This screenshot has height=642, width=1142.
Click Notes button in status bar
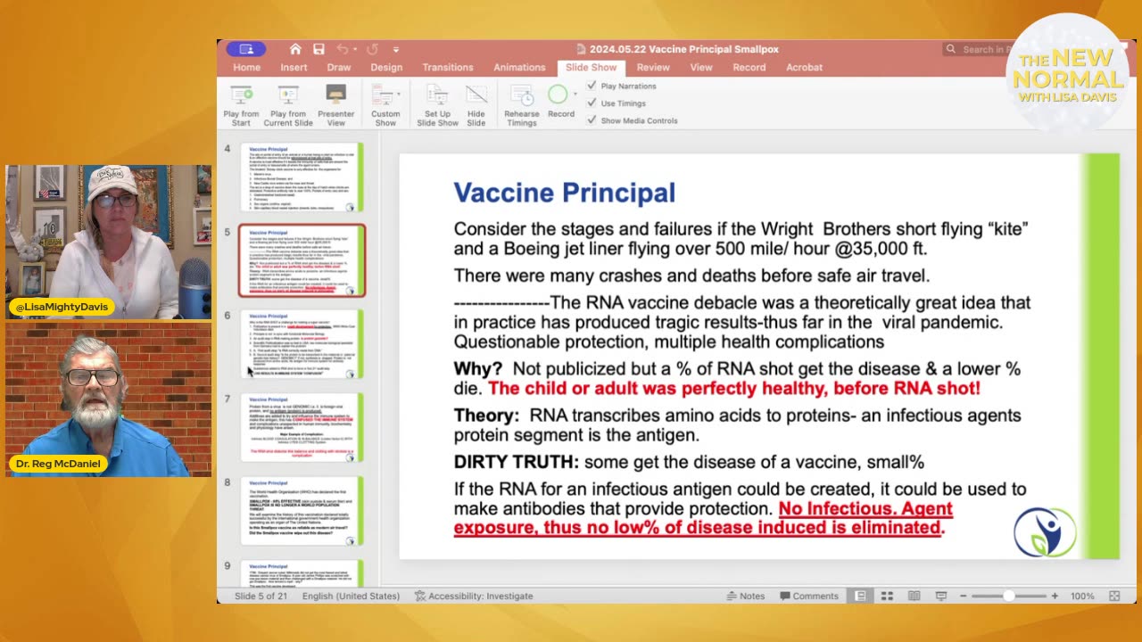746,596
